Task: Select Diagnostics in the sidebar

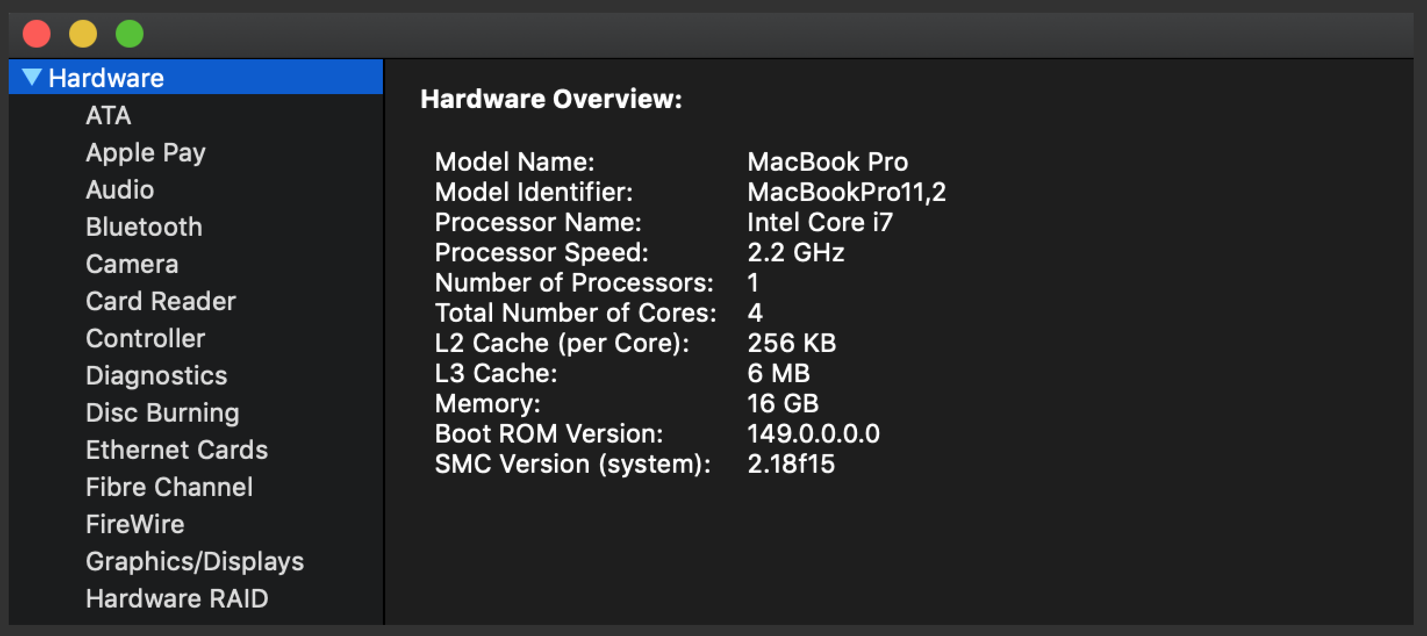Action: [156, 376]
